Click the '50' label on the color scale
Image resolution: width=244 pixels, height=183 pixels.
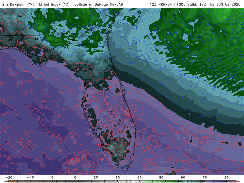(x=161, y=178)
